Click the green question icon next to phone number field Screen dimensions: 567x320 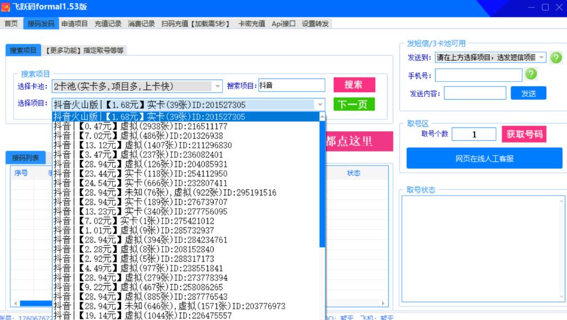coord(530,74)
